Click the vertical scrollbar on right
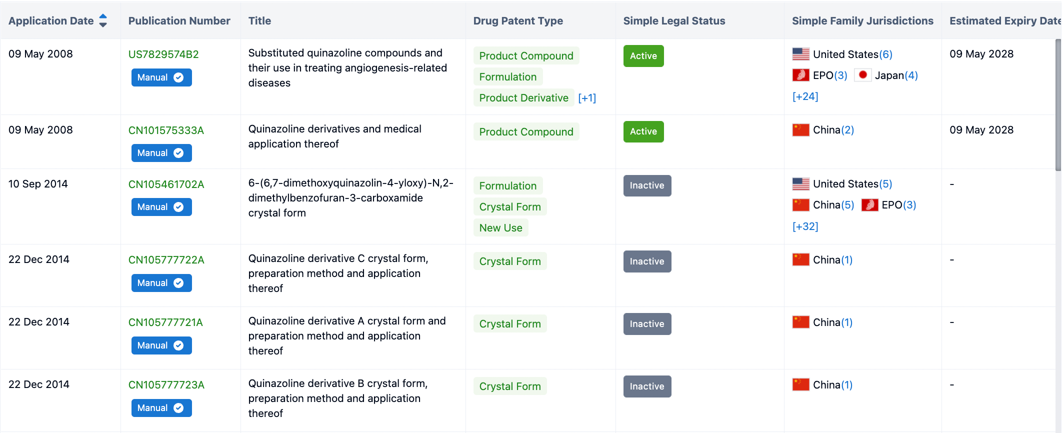This screenshot has height=433, width=1063. pos(1058,105)
